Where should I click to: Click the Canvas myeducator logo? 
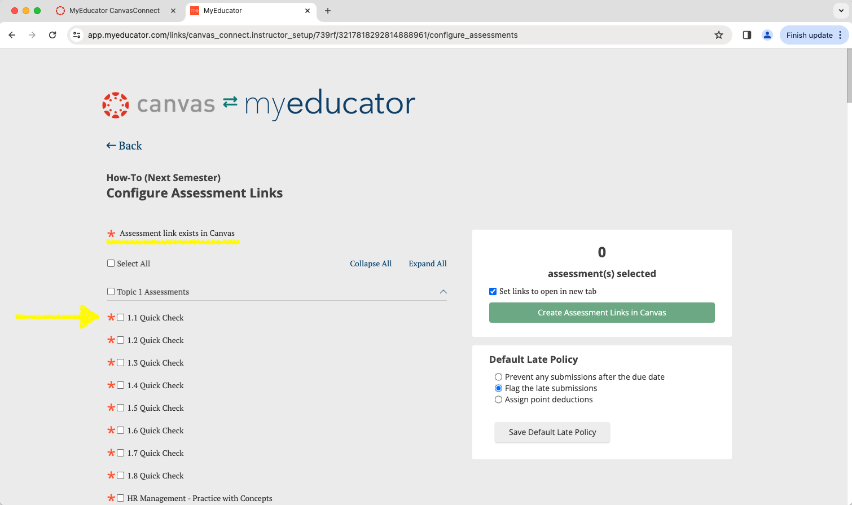coord(258,104)
